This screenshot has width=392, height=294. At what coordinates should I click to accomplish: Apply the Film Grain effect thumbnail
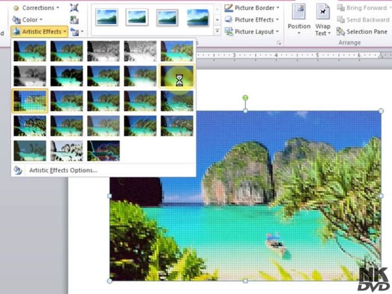pyautogui.click(x=103, y=101)
